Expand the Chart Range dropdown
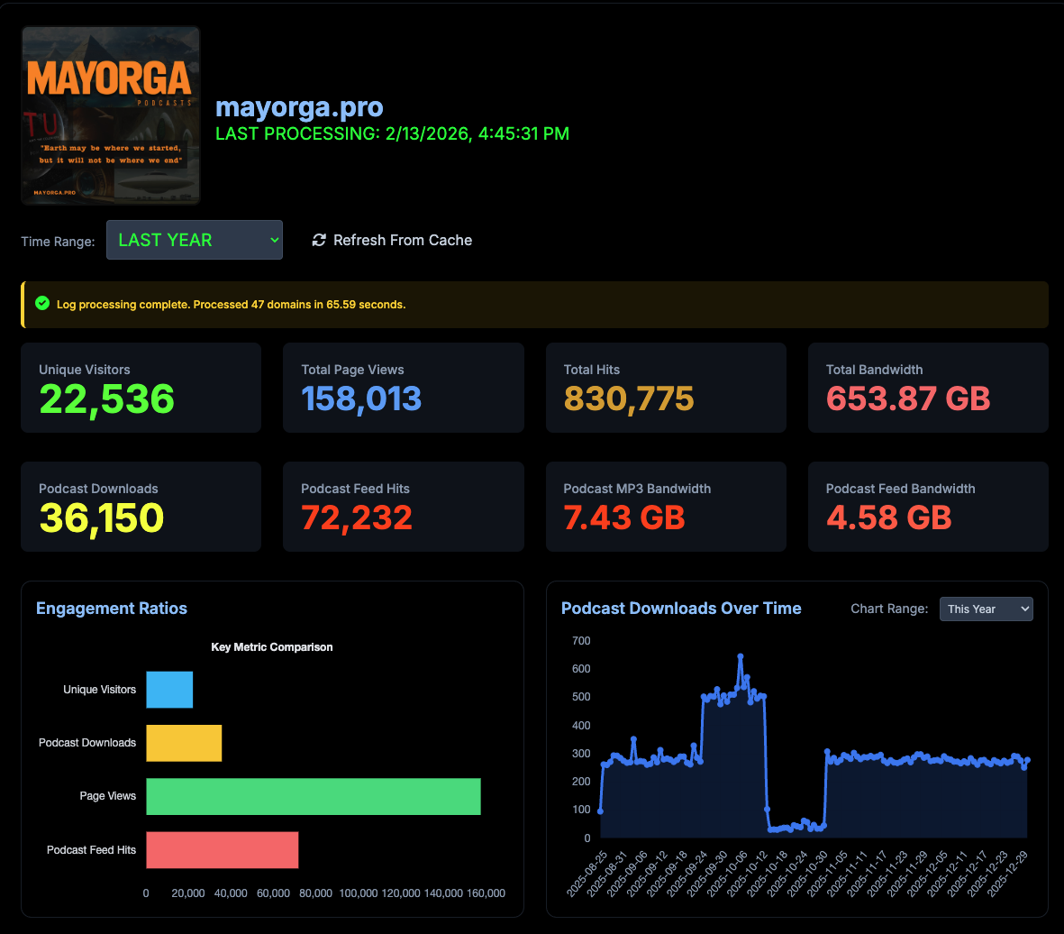The image size is (1064, 934). (986, 609)
